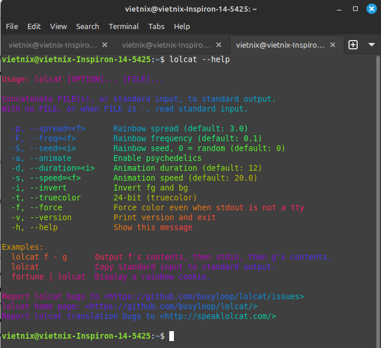Click the '--freq=<f>' option text
The image size is (381, 348).
point(53,138)
